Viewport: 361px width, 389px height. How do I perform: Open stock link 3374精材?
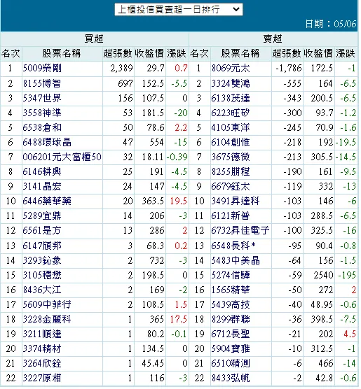pos(42,349)
